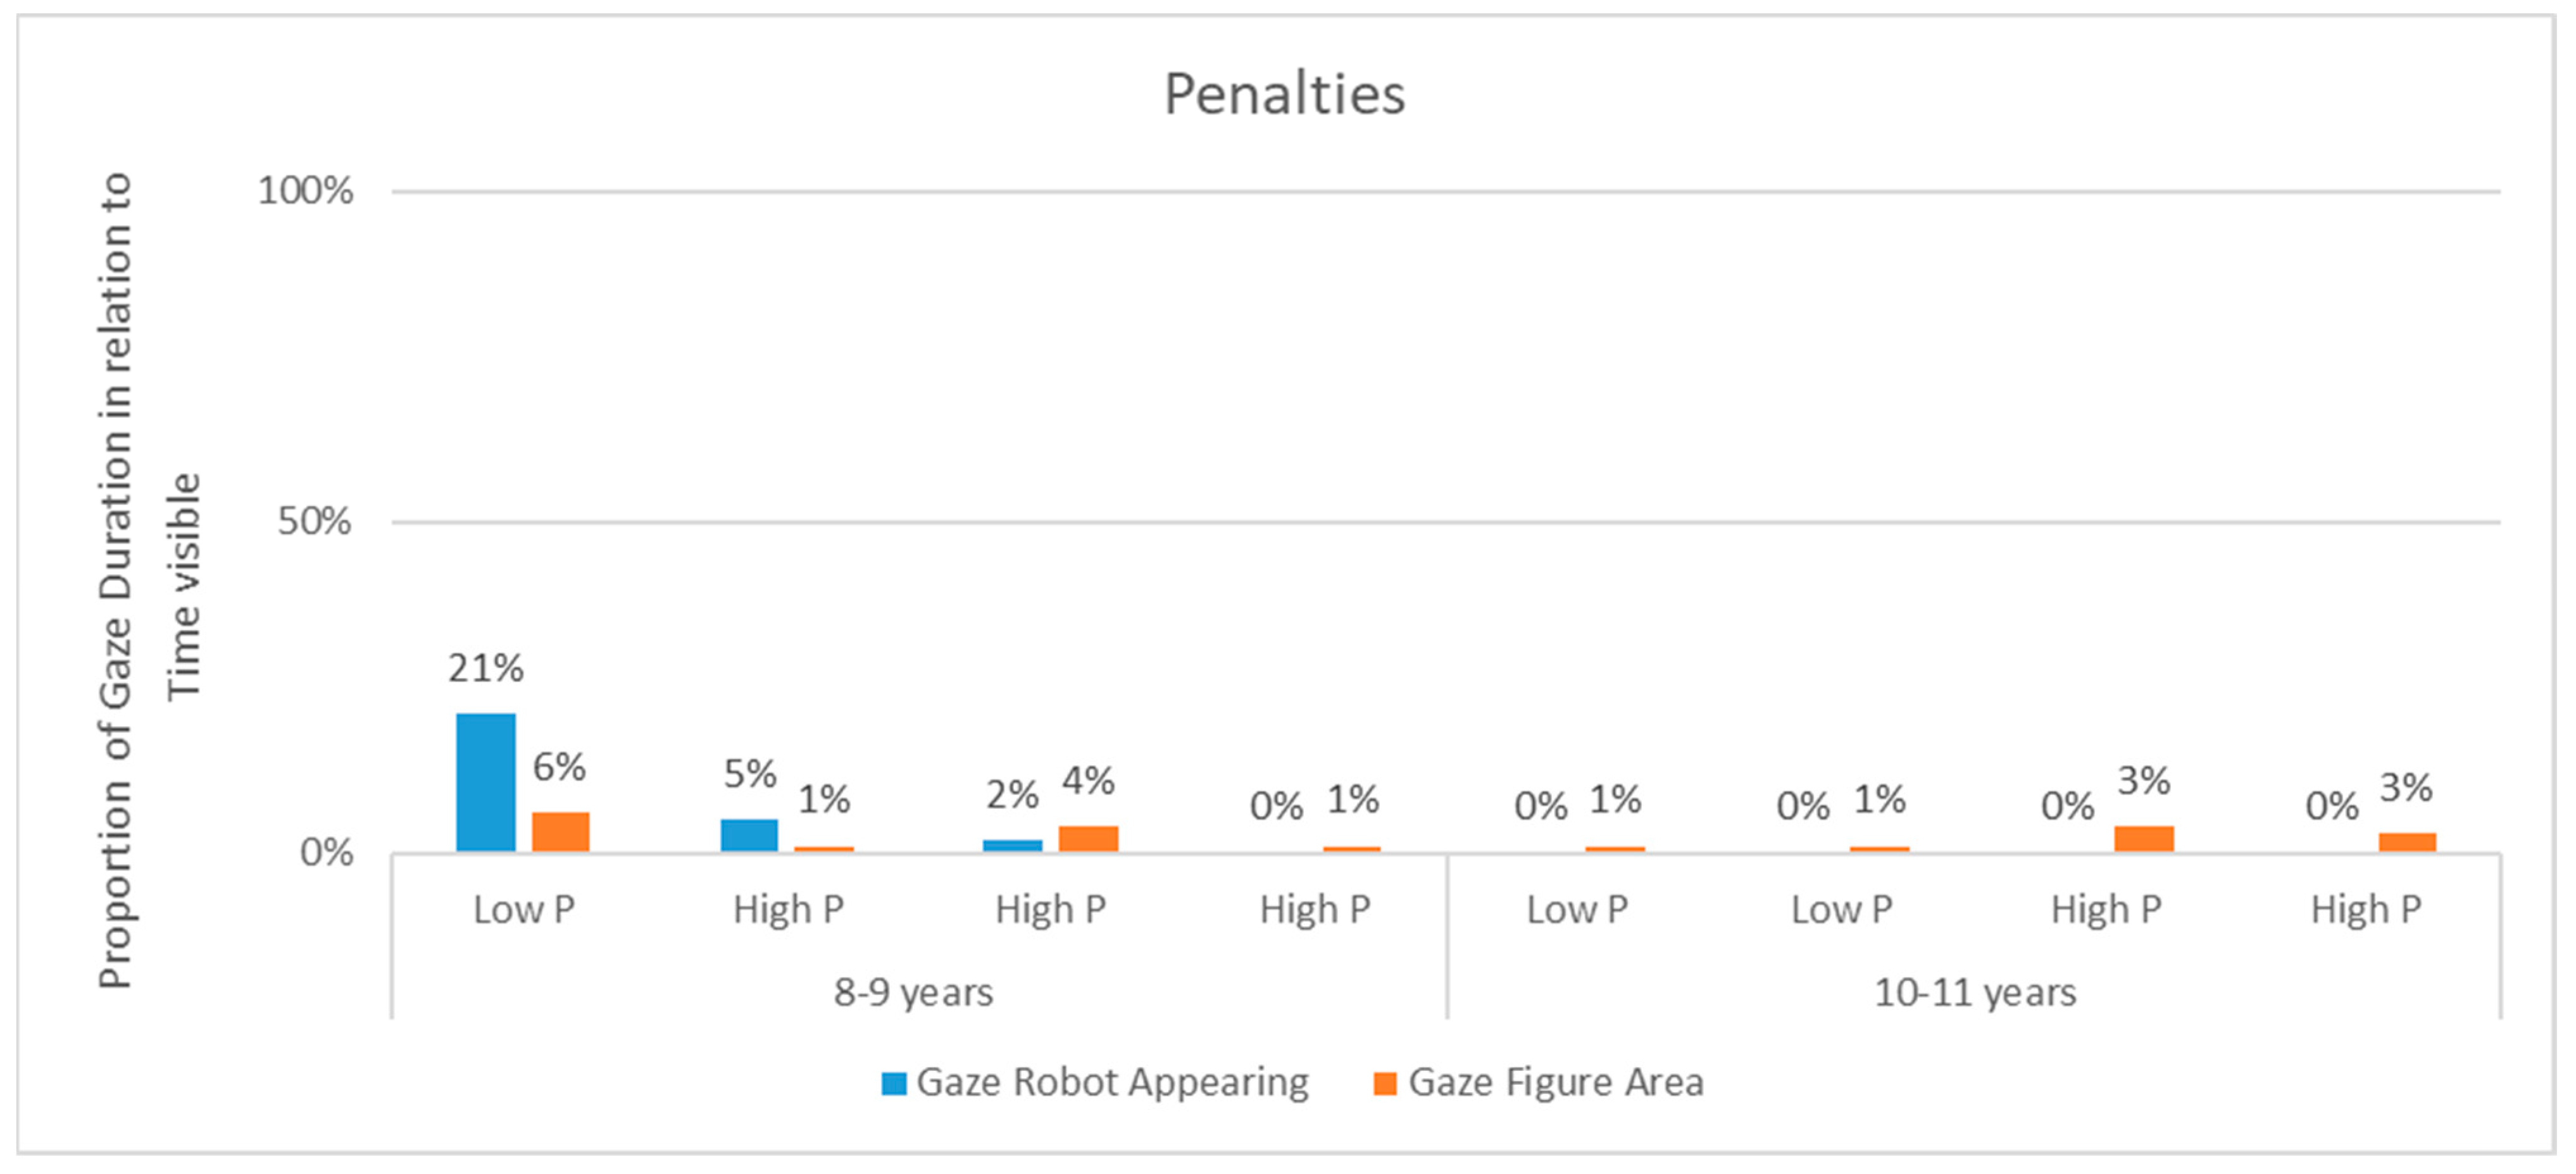
Task: Click the orange 4% bar
Action: 1088,838
